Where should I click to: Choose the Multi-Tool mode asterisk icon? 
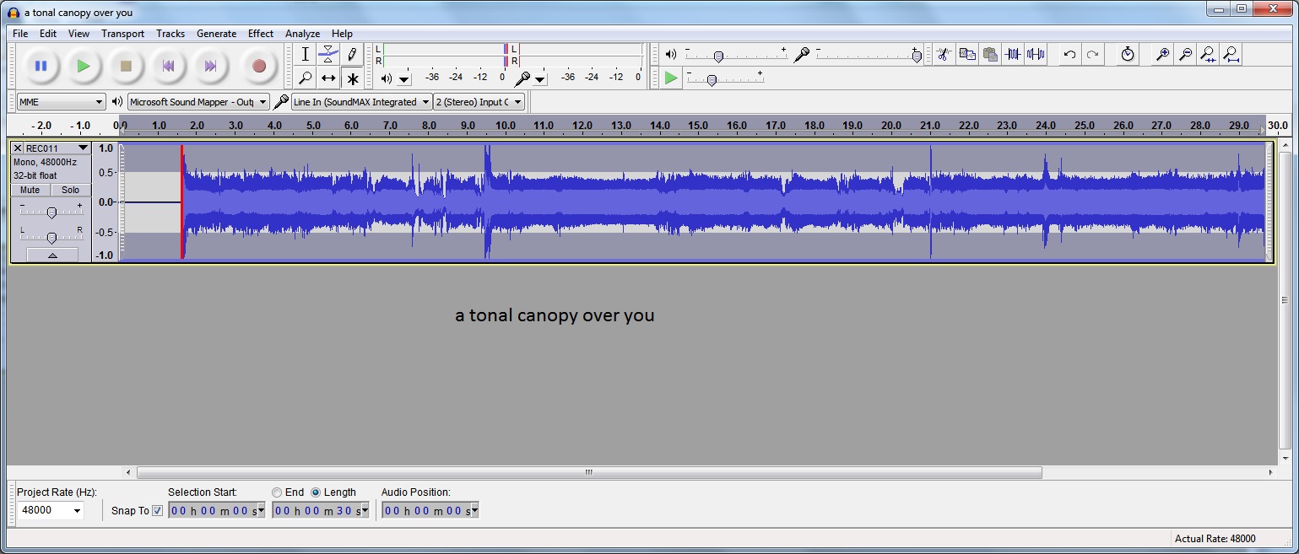click(352, 78)
